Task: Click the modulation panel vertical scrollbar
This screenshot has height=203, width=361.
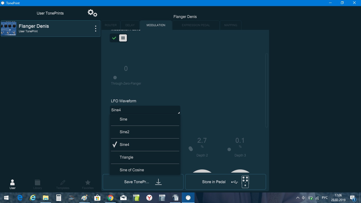Action: pos(267,90)
